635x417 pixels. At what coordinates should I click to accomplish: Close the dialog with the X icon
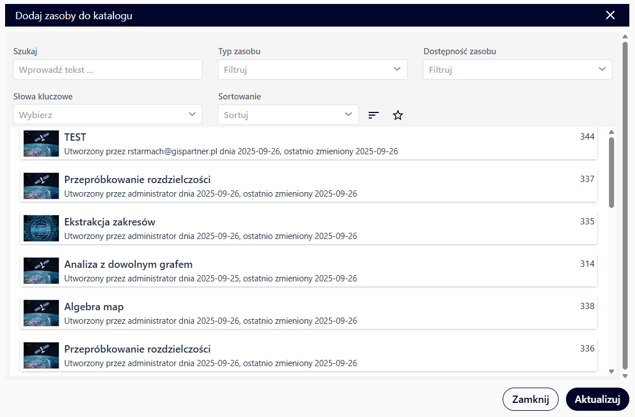tap(610, 15)
